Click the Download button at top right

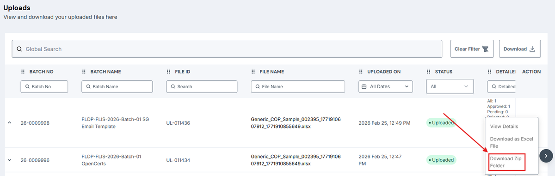520,49
